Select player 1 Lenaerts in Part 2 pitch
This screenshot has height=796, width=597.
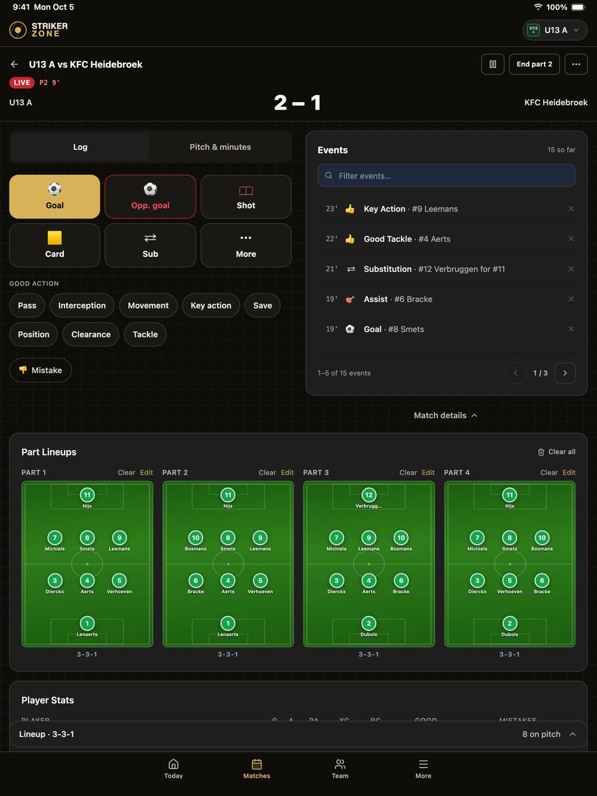point(228,626)
